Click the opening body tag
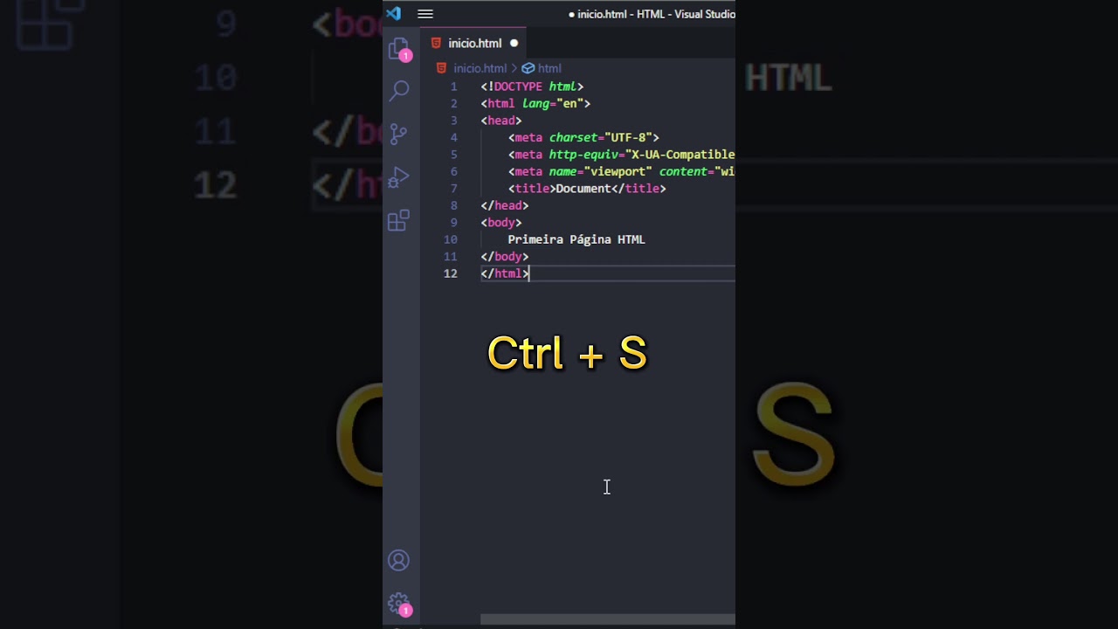The width and height of the screenshot is (1118, 629). (501, 223)
